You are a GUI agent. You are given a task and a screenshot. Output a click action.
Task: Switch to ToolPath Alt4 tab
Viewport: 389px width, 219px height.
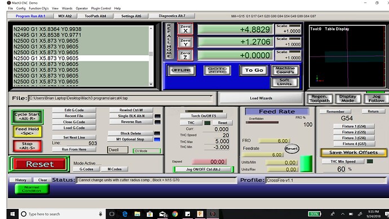click(95, 16)
